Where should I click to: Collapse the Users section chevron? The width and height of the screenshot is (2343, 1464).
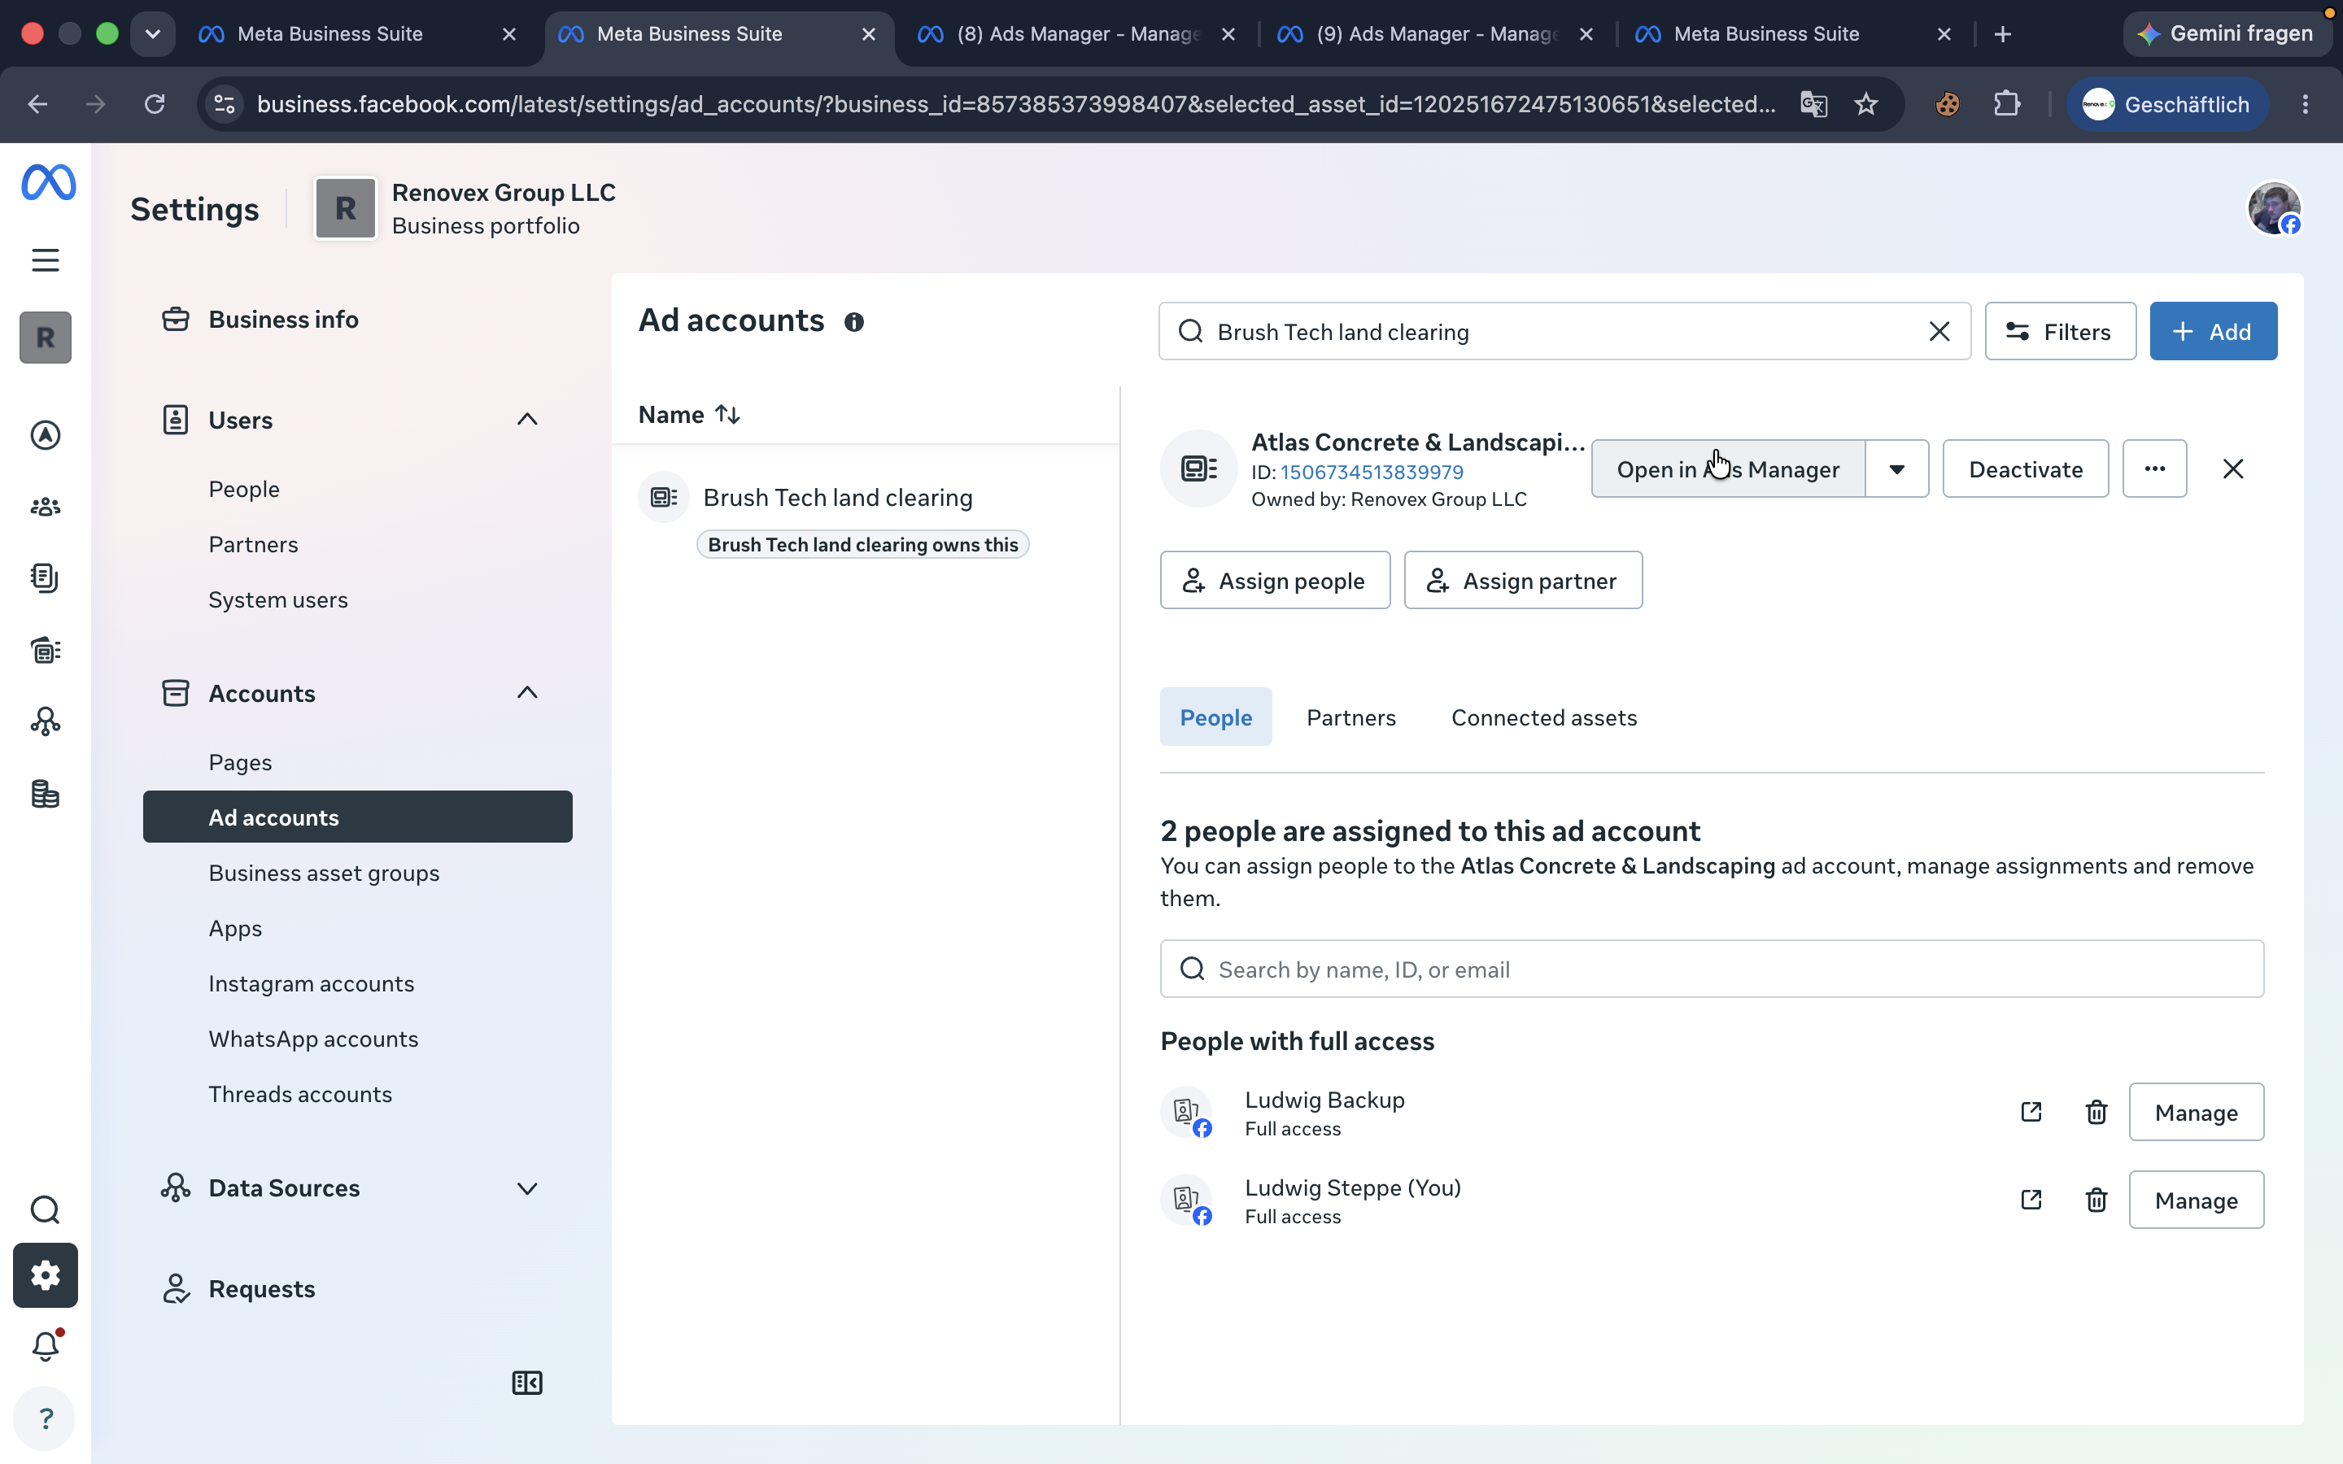tap(526, 419)
